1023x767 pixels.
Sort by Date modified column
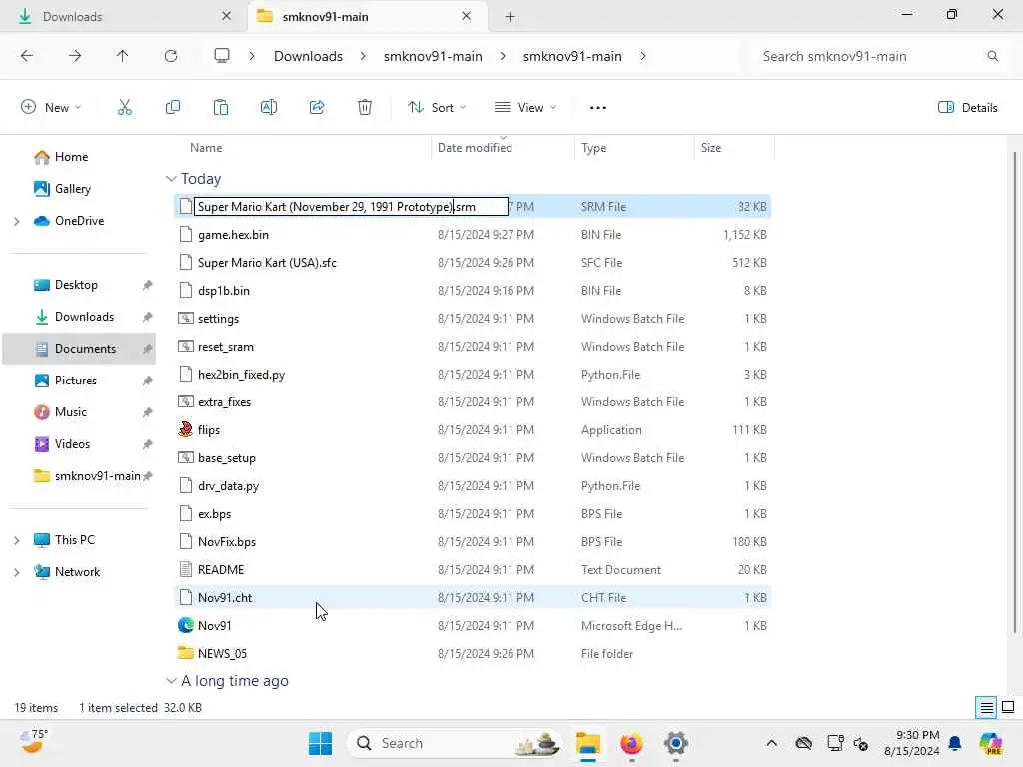(475, 148)
